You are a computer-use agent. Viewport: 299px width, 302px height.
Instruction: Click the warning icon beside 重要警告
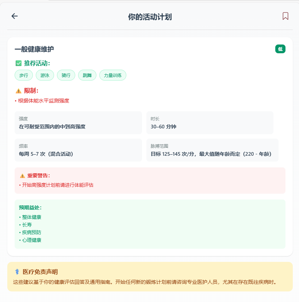click(x=22, y=176)
